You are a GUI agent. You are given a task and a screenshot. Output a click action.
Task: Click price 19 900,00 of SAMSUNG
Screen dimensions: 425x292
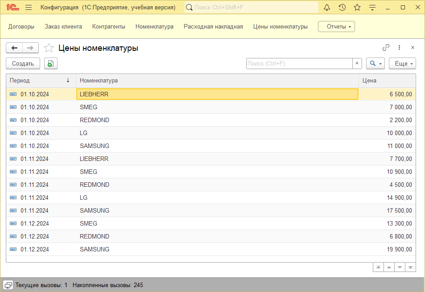click(399, 249)
